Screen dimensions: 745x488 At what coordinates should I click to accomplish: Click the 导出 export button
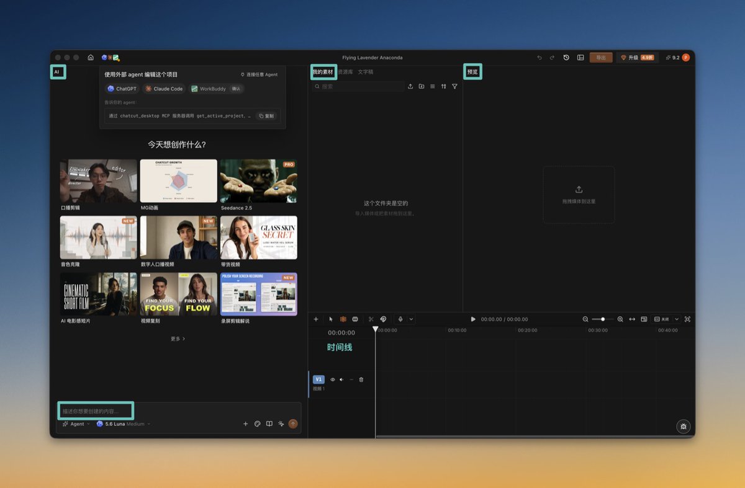coord(601,58)
